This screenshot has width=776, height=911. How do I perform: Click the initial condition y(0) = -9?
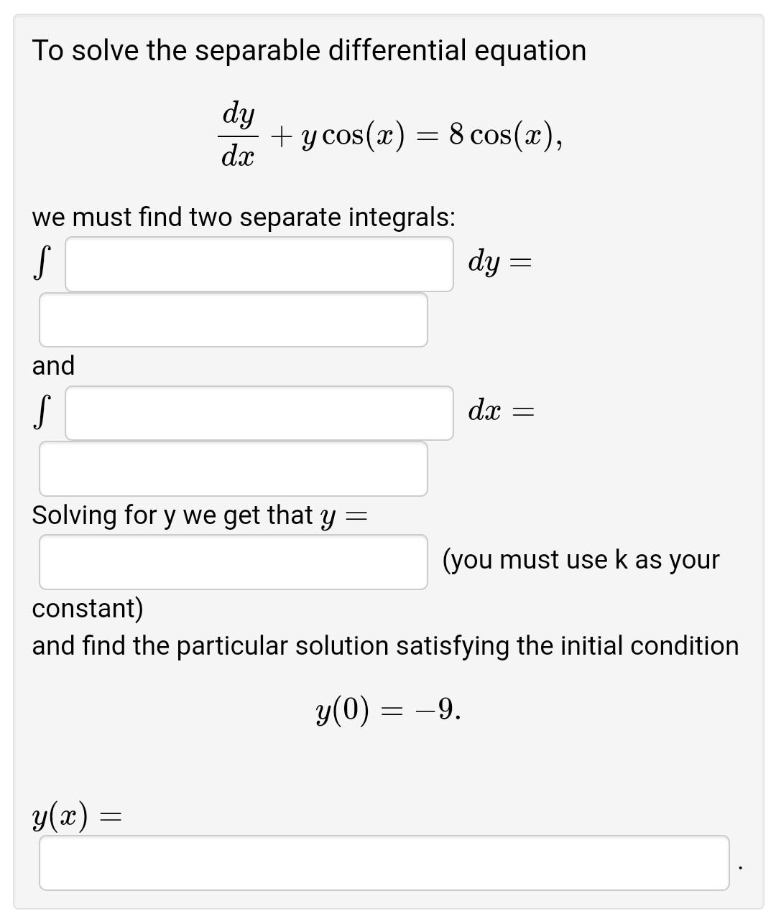tap(388, 710)
